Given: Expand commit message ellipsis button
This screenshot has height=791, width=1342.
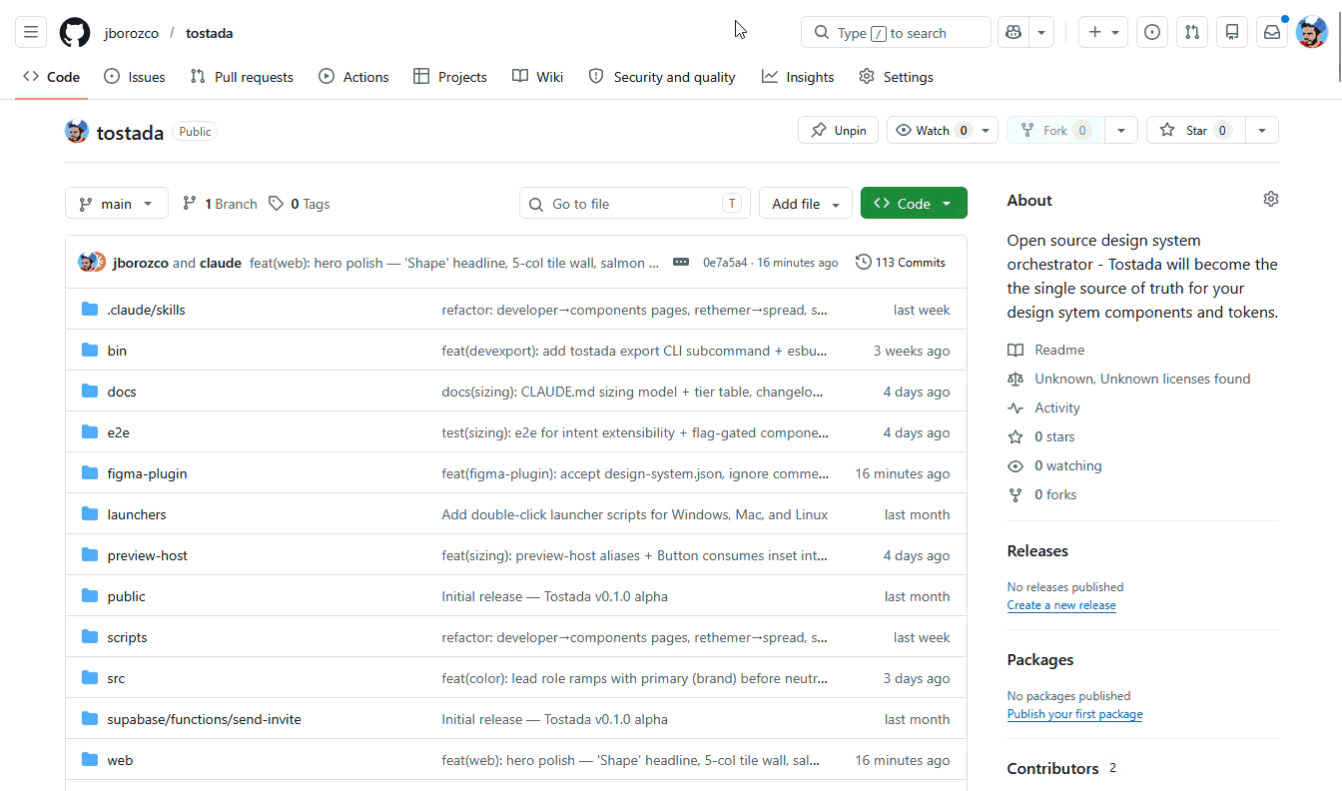Looking at the screenshot, I should click(x=681, y=263).
